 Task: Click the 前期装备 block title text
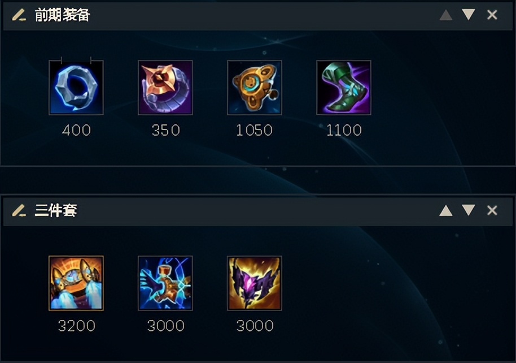[x=62, y=15]
